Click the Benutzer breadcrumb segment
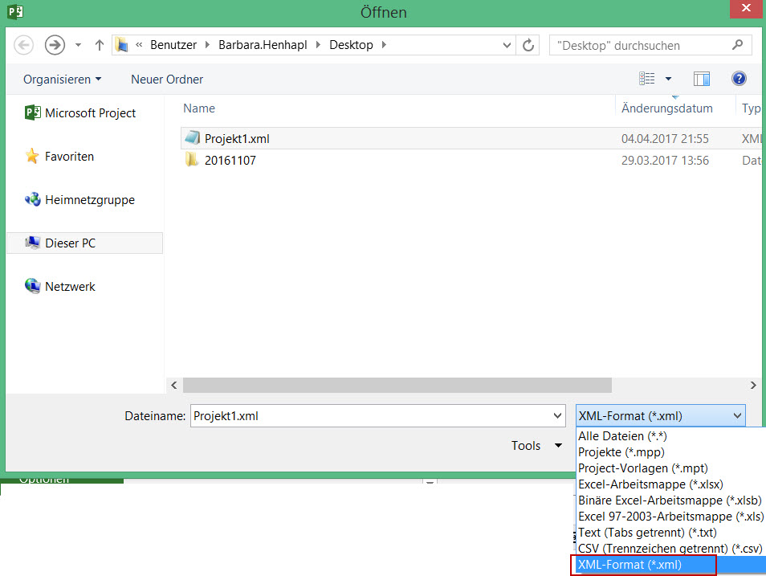 pyautogui.click(x=173, y=45)
